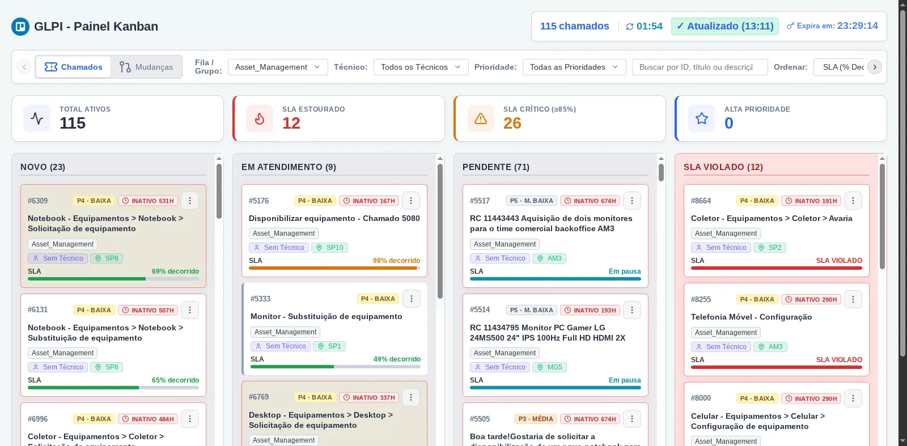Switch to the Chamados tab
This screenshot has width=907, height=446.
tap(74, 67)
